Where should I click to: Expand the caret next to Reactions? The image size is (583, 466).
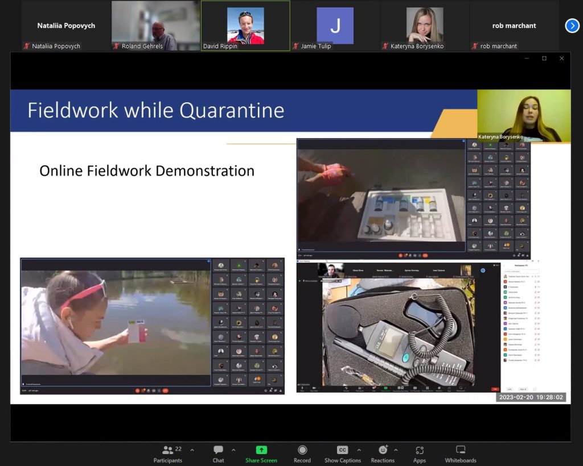(x=396, y=450)
